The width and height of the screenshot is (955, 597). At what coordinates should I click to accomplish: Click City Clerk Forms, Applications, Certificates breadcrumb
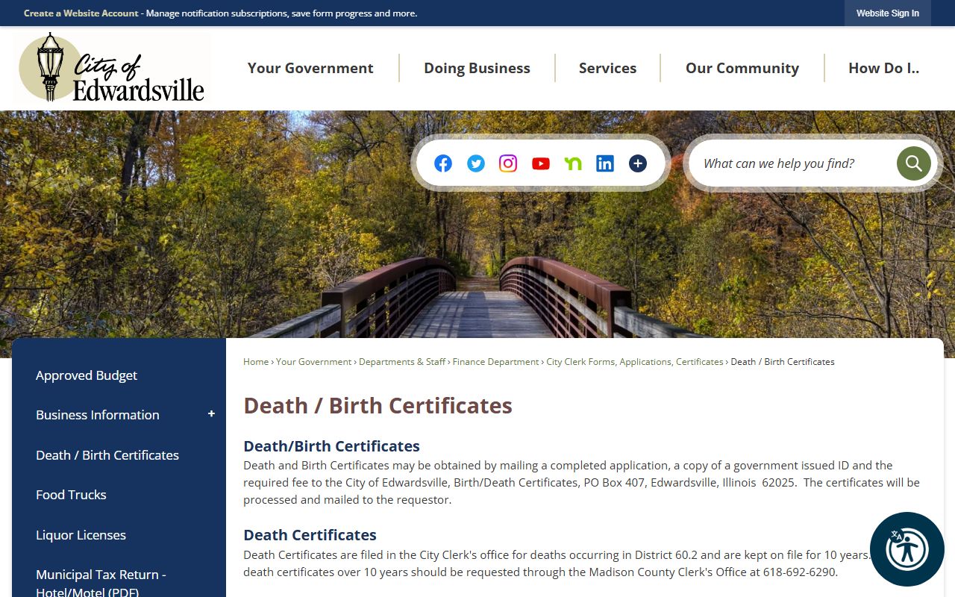pos(635,362)
